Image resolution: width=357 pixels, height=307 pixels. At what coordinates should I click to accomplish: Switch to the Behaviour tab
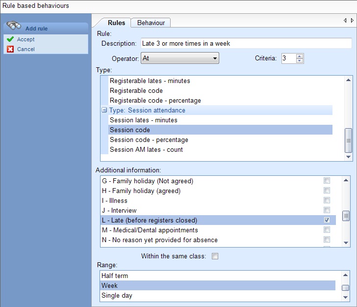point(151,23)
